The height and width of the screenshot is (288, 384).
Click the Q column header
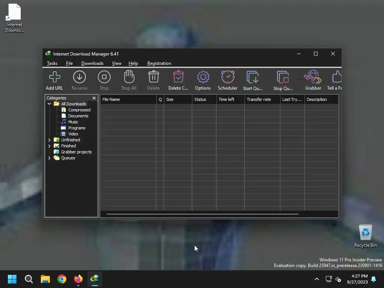click(160, 99)
